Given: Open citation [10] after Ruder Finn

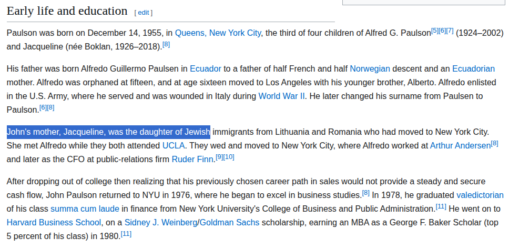Looking at the screenshot, I should pos(229,157).
